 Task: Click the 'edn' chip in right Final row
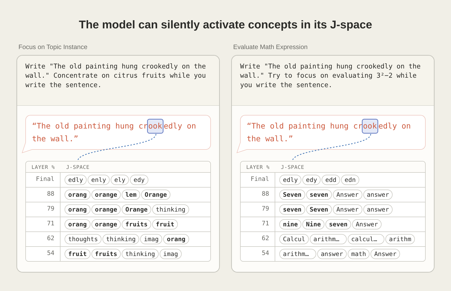[350, 180]
